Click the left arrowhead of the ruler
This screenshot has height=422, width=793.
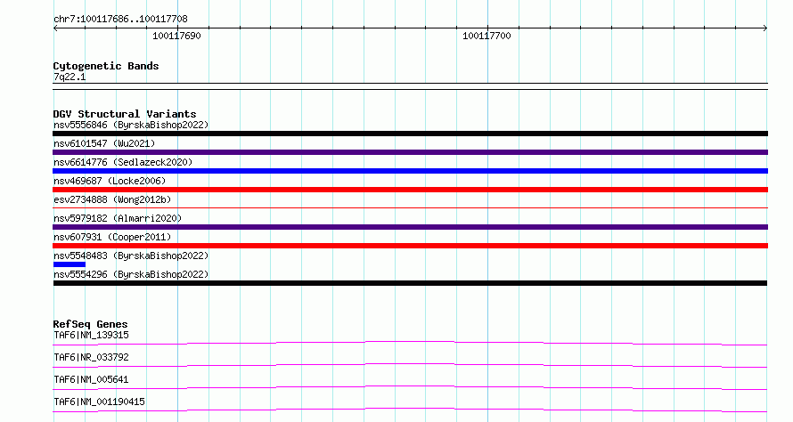point(55,28)
